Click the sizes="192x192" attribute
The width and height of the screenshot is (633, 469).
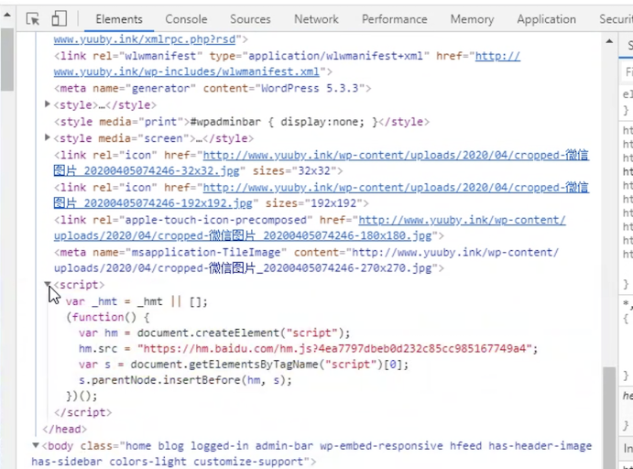[313, 203]
